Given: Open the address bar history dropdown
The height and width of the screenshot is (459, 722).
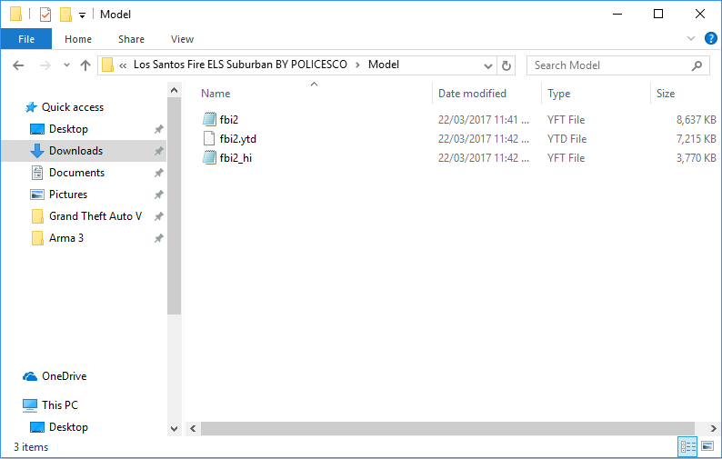Looking at the screenshot, I should (x=488, y=65).
